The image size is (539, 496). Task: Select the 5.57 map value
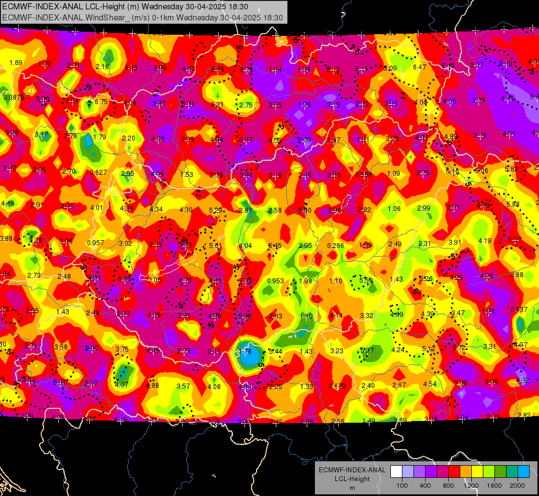[x=515, y=240]
